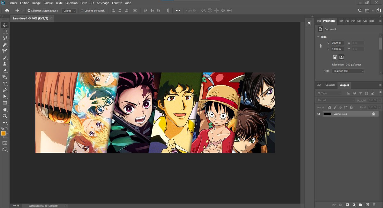Toggle the width-height link chain icon
The width and height of the screenshot is (383, 208).
pyautogui.click(x=321, y=46)
